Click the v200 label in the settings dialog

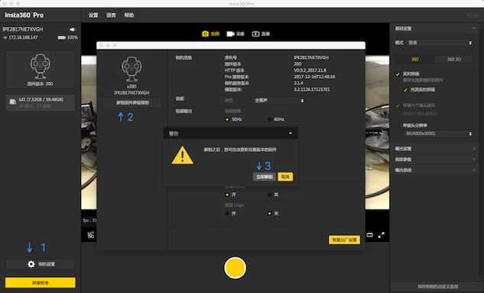(132, 86)
